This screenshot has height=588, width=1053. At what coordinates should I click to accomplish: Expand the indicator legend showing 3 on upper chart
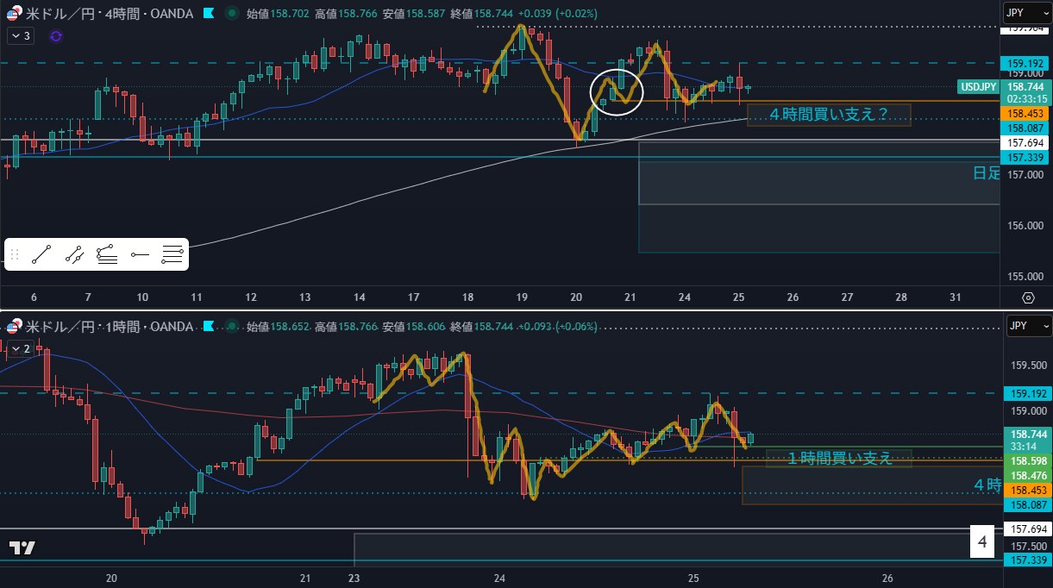click(20, 36)
